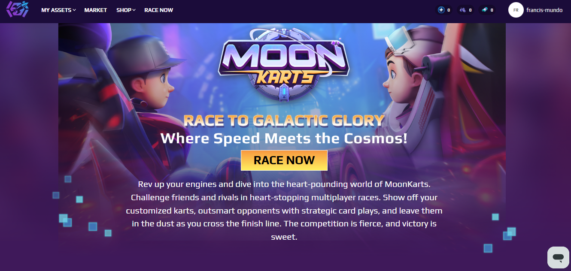
Task: Click the yellow RACE NOW button
Action: coord(284,160)
